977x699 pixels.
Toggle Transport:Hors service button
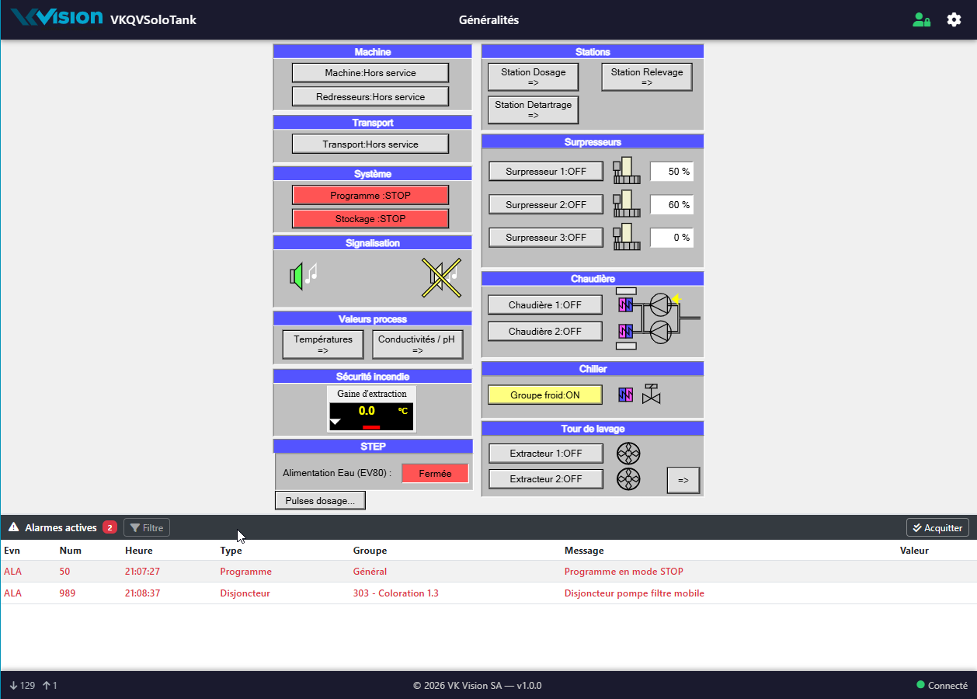(370, 144)
